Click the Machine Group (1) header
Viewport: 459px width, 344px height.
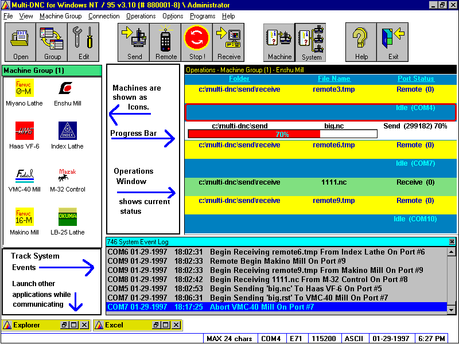(x=52, y=71)
